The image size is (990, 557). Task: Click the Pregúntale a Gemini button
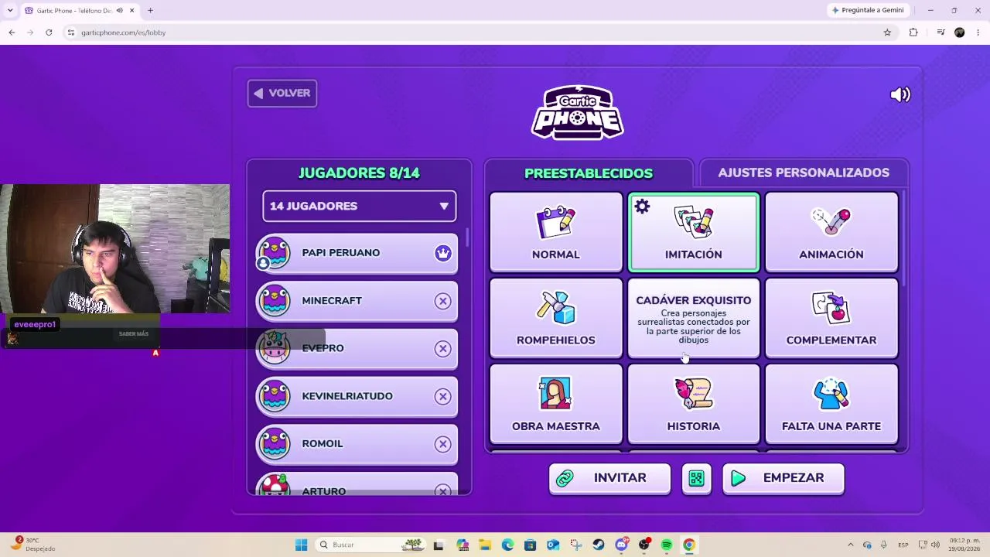867,10
